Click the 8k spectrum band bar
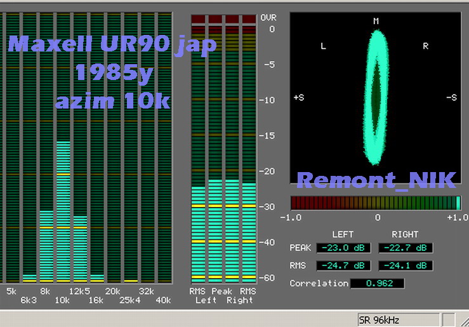This screenshot has height=327, width=469. (46, 244)
